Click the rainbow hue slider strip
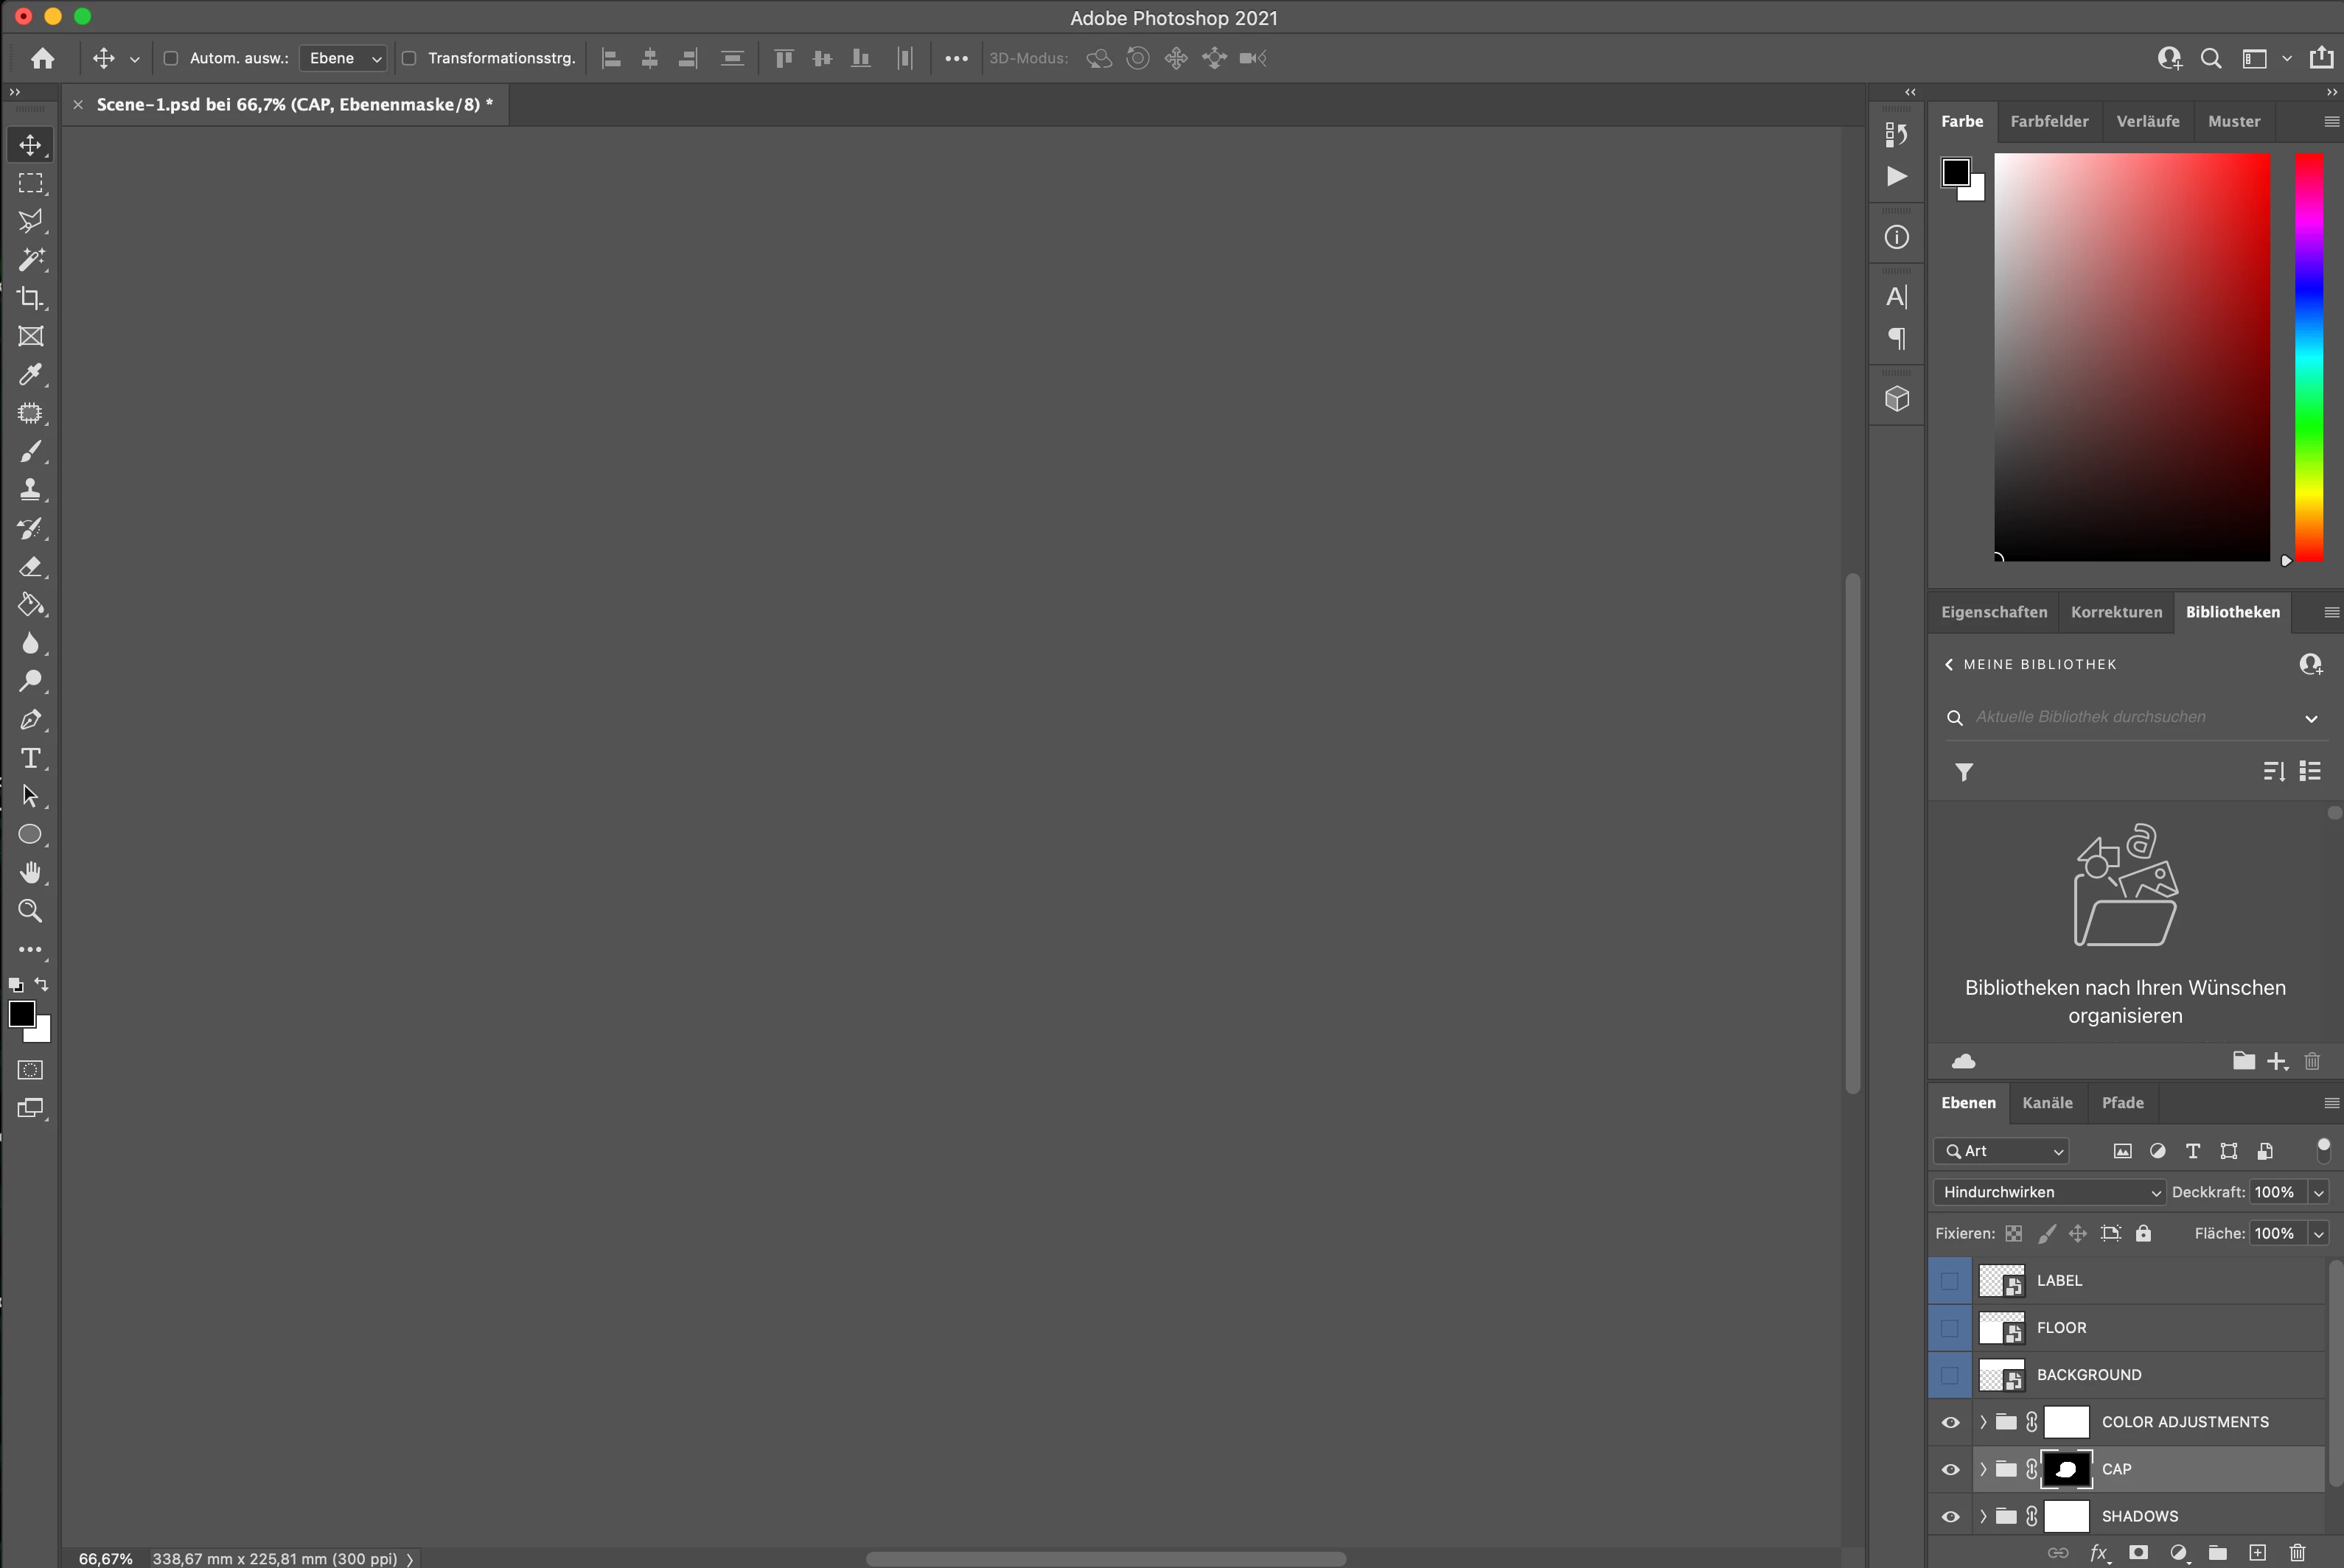This screenshot has height=1568, width=2344. [2308, 357]
